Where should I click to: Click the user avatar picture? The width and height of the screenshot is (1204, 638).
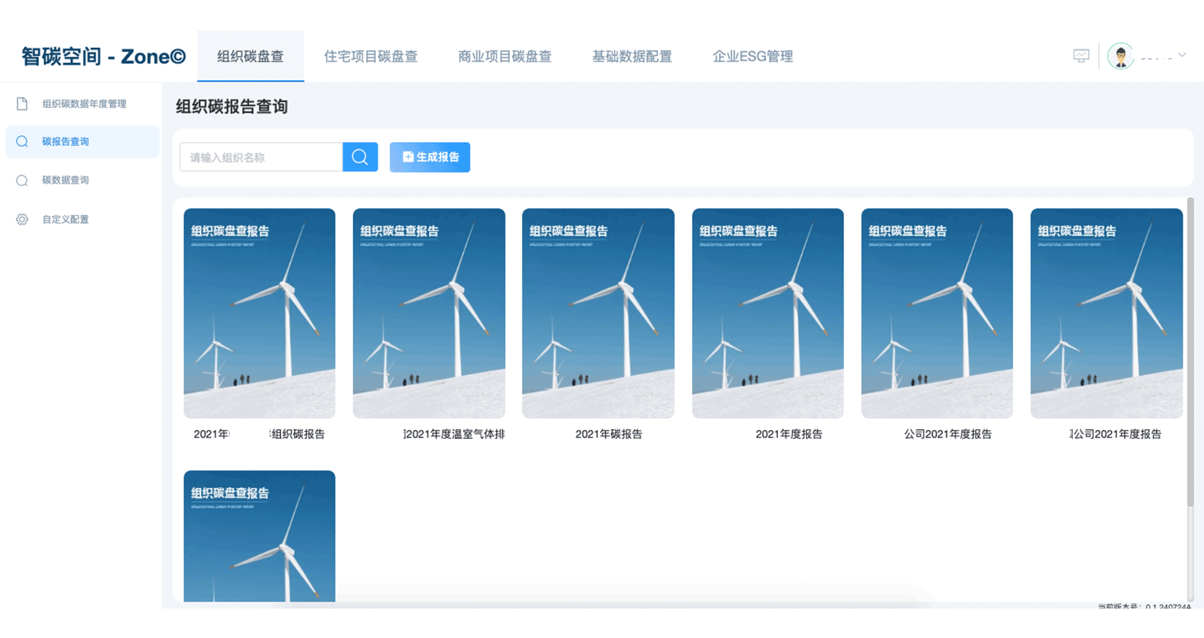click(1121, 56)
